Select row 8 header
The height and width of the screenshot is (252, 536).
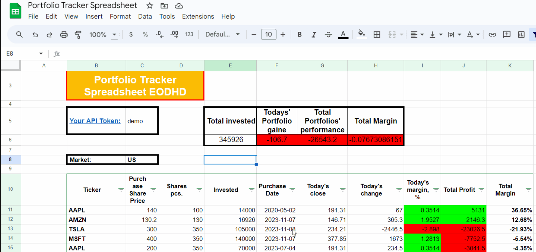click(10, 159)
